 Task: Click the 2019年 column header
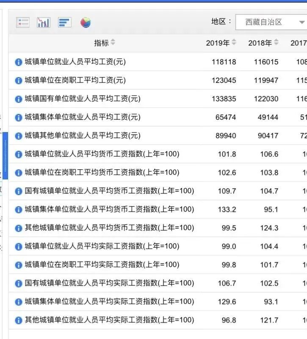click(x=218, y=43)
